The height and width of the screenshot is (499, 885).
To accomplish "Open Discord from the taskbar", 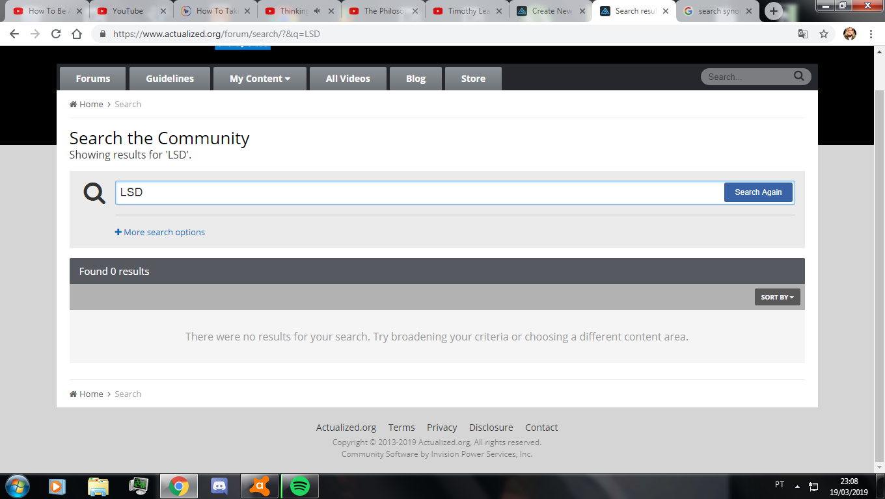I will 219,485.
